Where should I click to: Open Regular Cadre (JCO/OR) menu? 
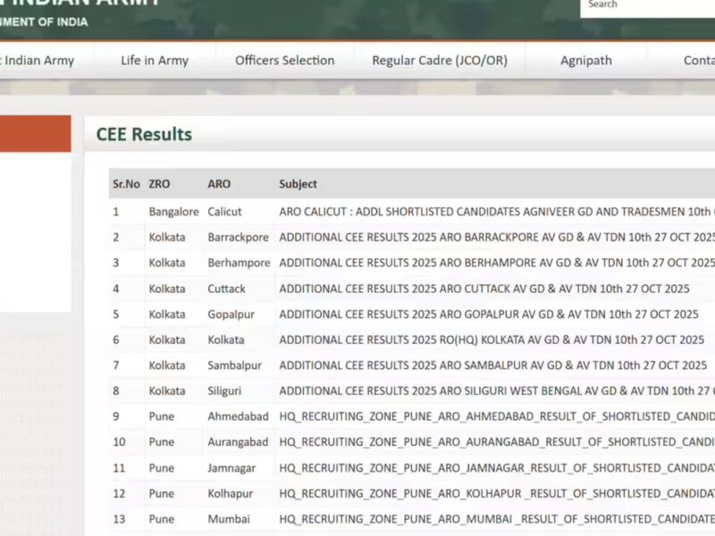click(x=440, y=61)
